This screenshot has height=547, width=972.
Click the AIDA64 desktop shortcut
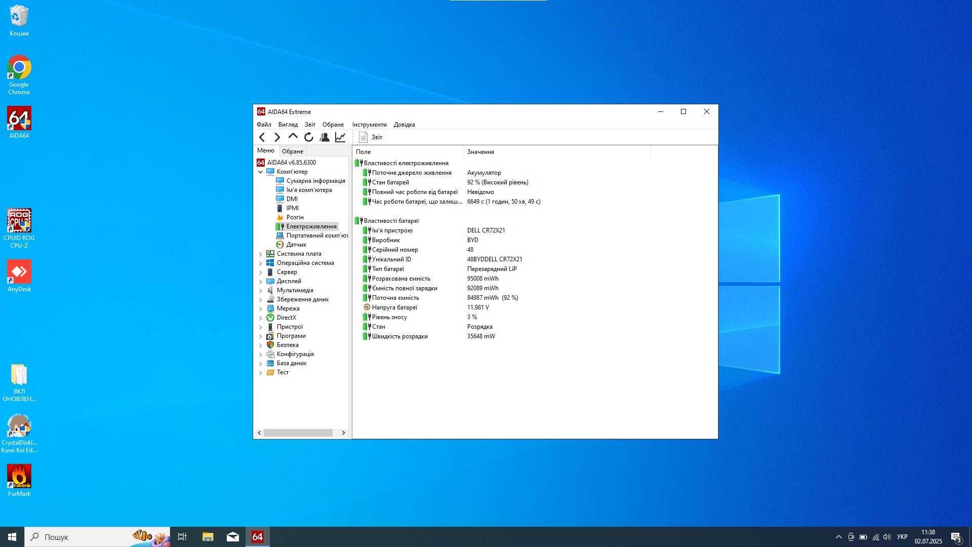click(19, 122)
